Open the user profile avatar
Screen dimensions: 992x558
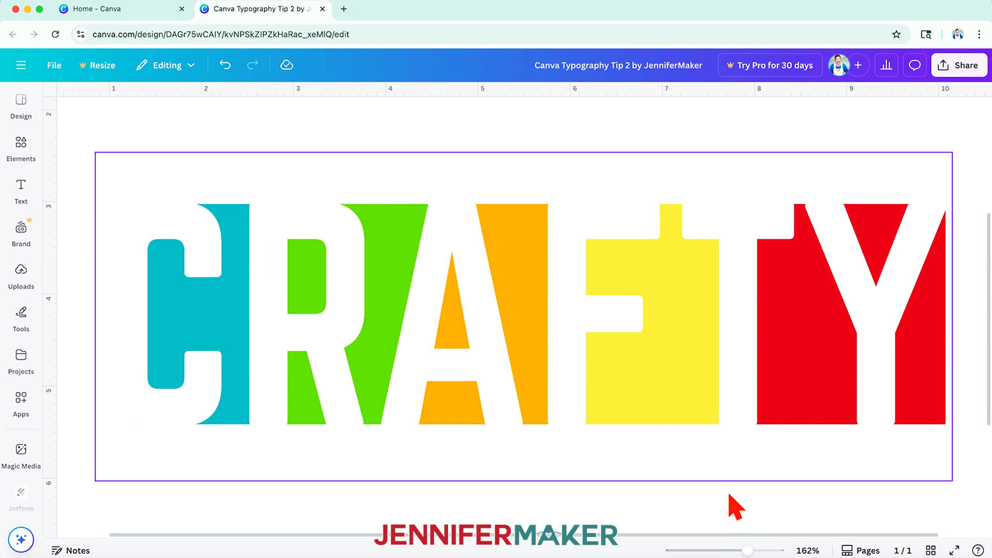(x=838, y=65)
